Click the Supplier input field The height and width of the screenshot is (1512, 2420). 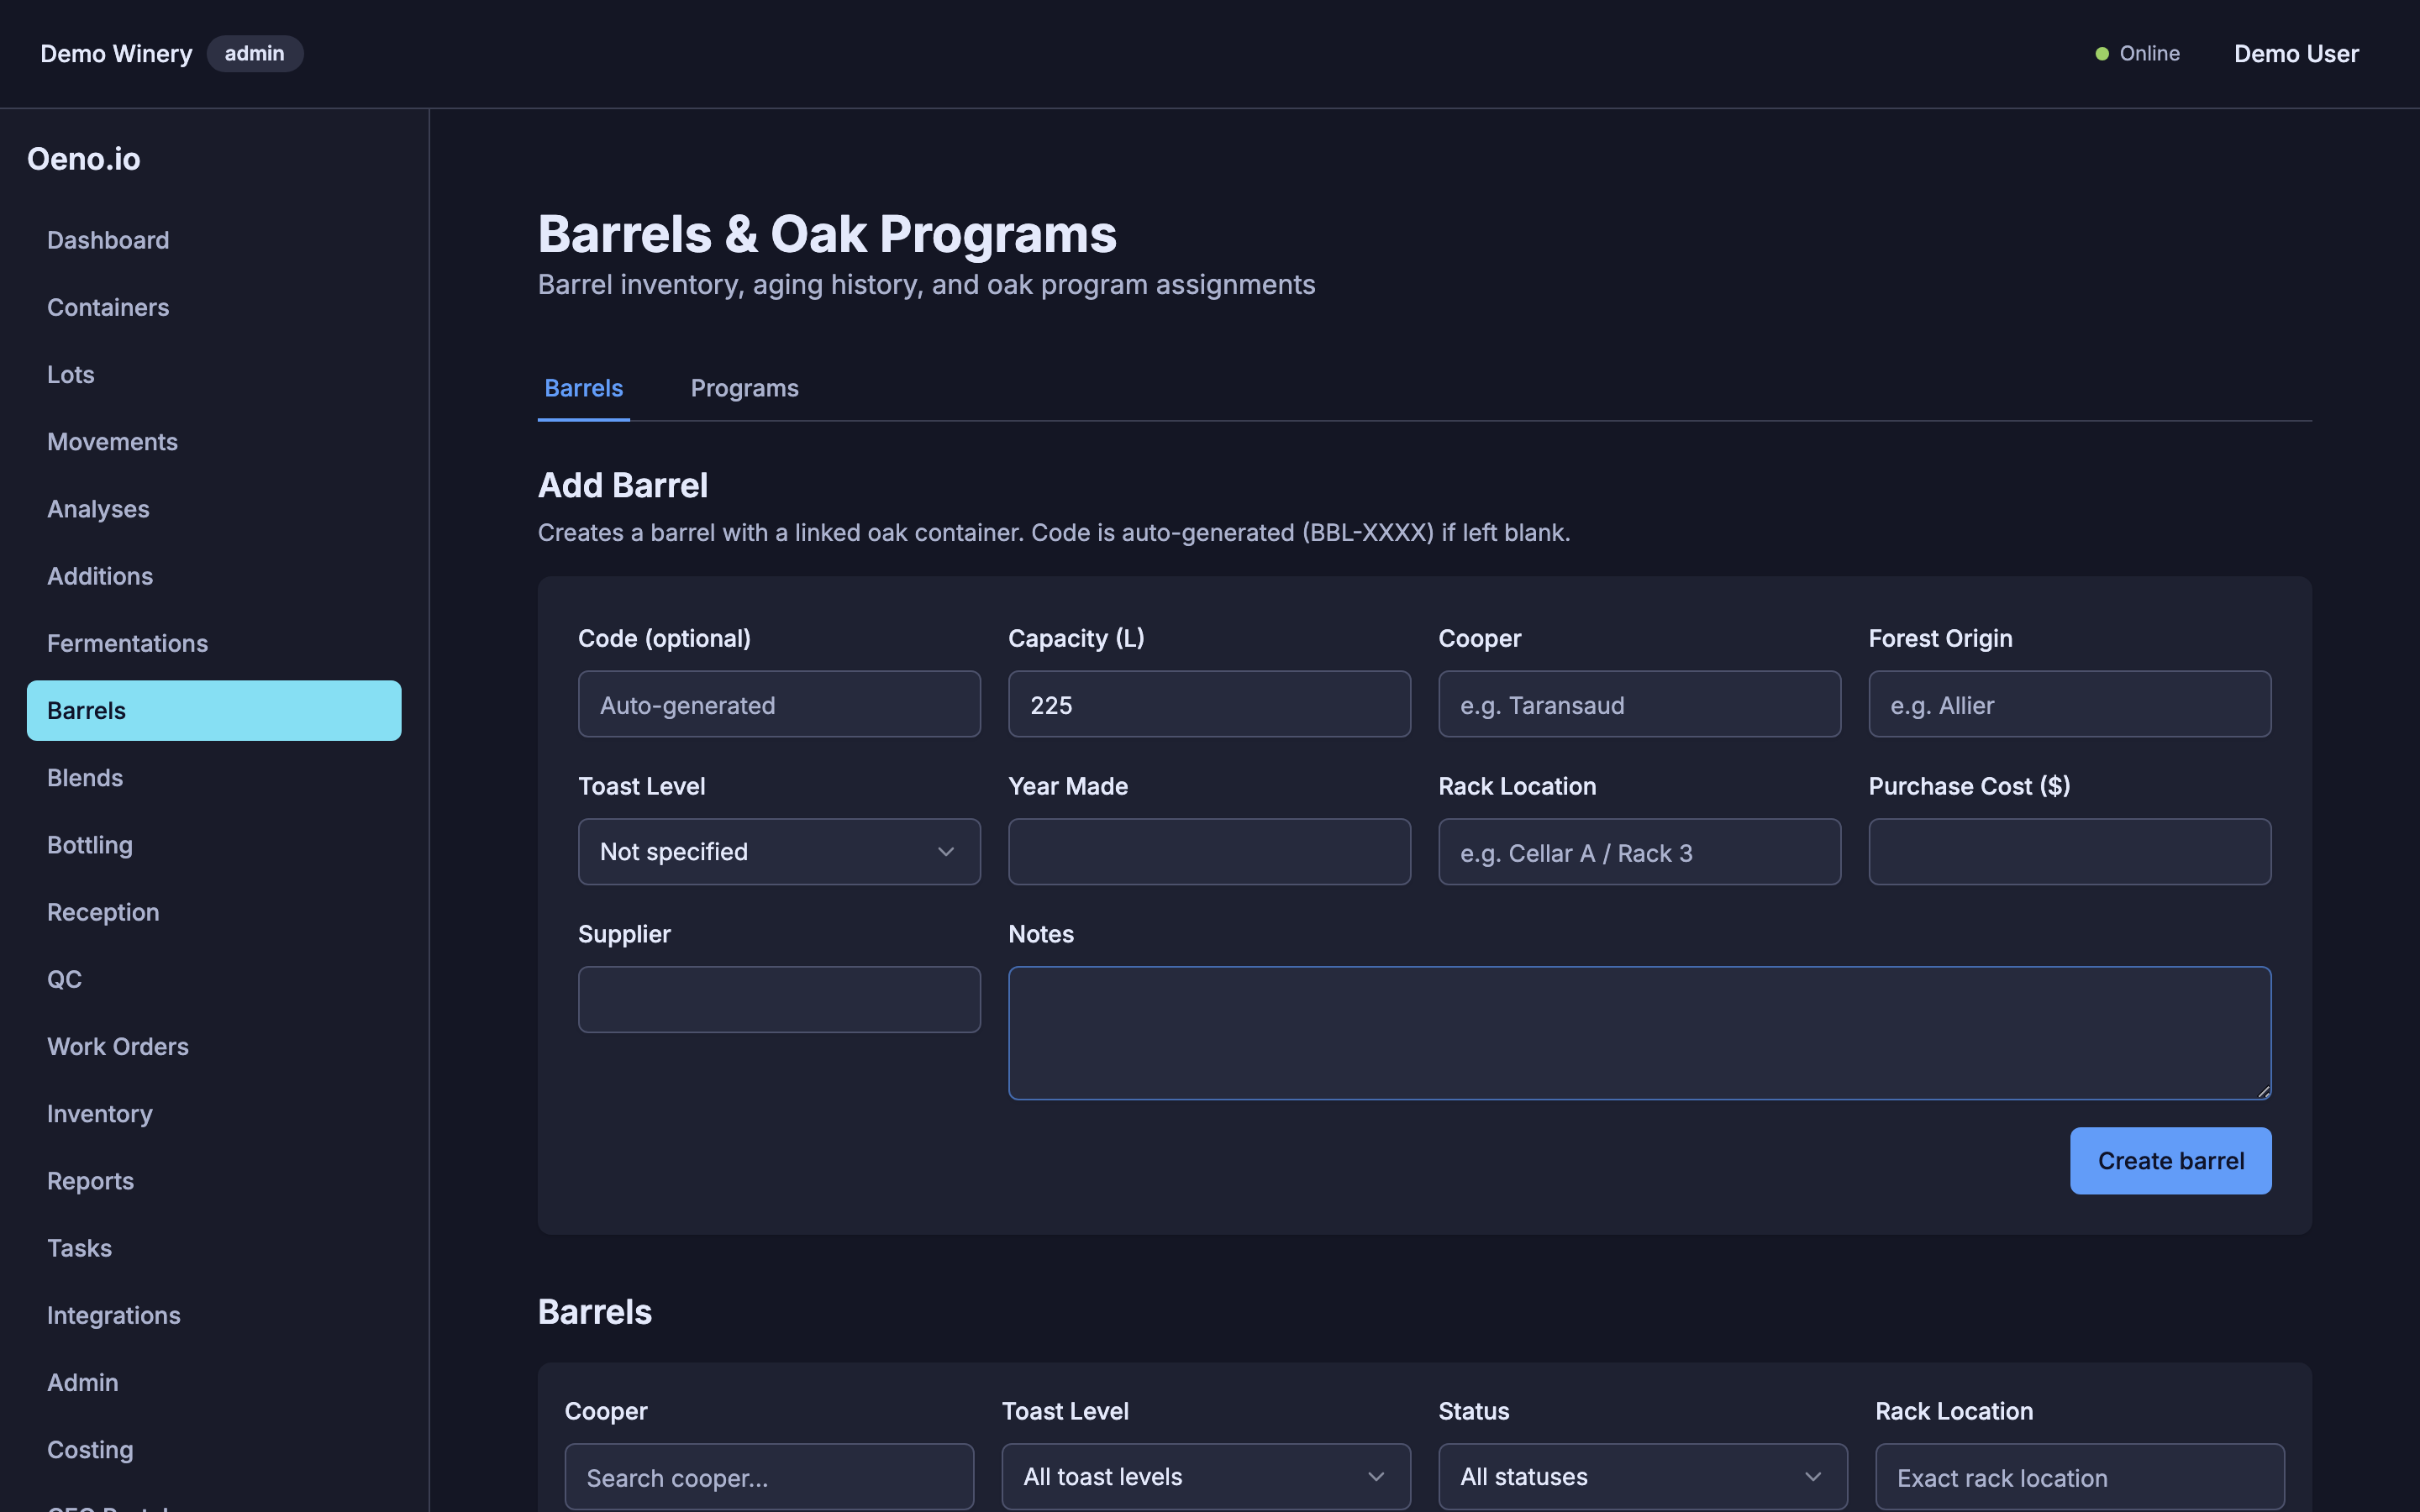[x=779, y=999]
